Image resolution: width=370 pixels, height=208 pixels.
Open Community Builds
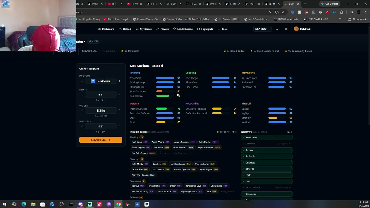coord(298,51)
